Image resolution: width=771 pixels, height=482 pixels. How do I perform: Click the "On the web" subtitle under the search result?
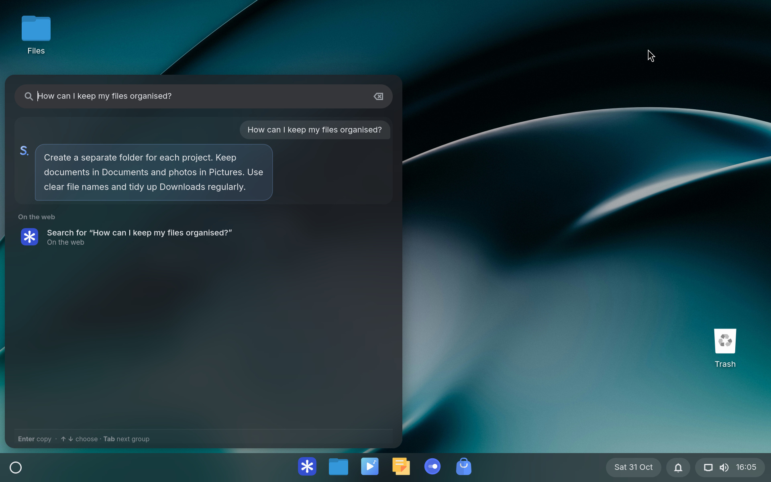65,243
